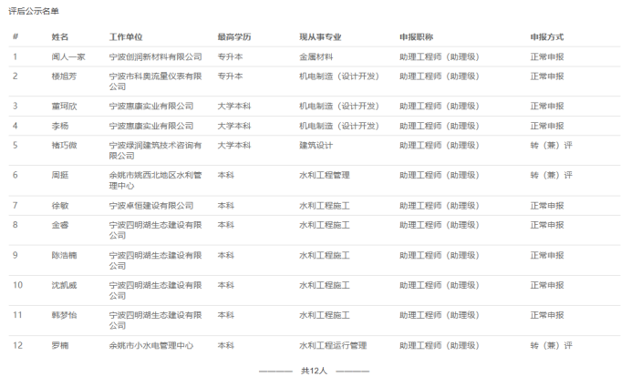
Task: Click the # index column header
Action: (x=16, y=37)
